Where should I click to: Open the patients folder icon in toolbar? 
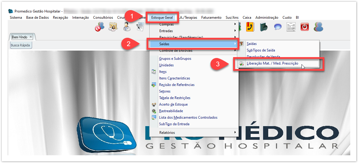pos(113,27)
